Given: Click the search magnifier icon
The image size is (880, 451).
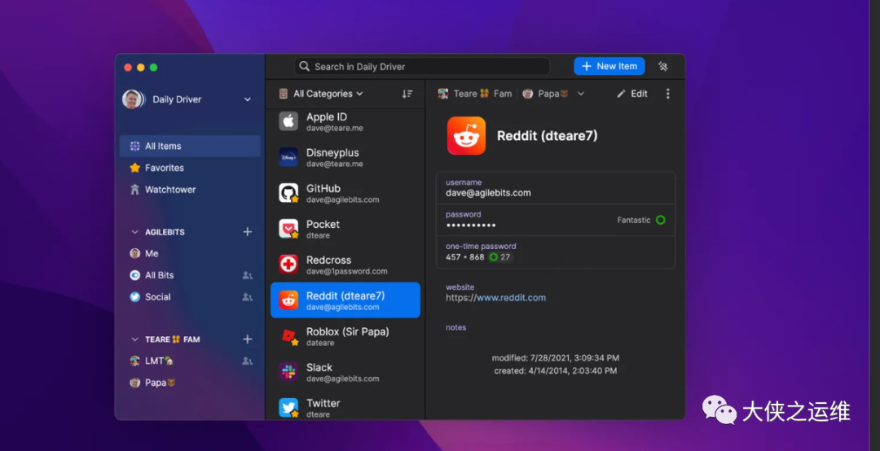Looking at the screenshot, I should [304, 66].
